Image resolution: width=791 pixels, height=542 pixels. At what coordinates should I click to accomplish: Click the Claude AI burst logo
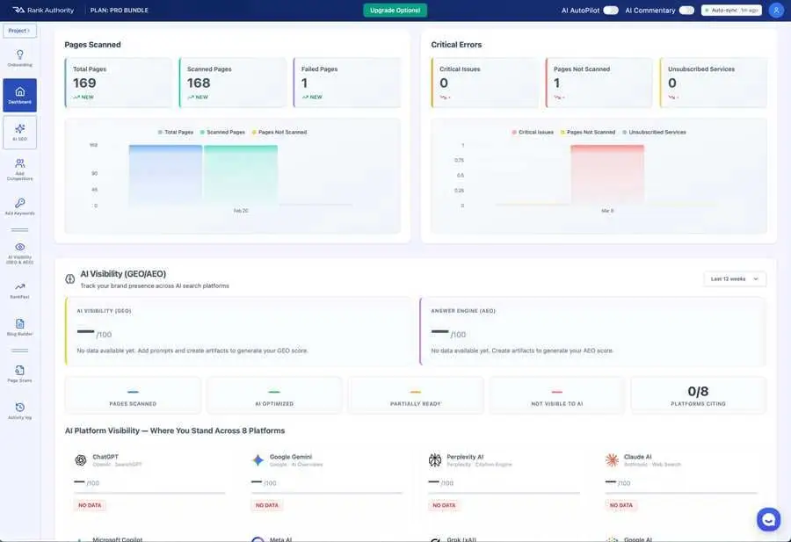click(612, 459)
